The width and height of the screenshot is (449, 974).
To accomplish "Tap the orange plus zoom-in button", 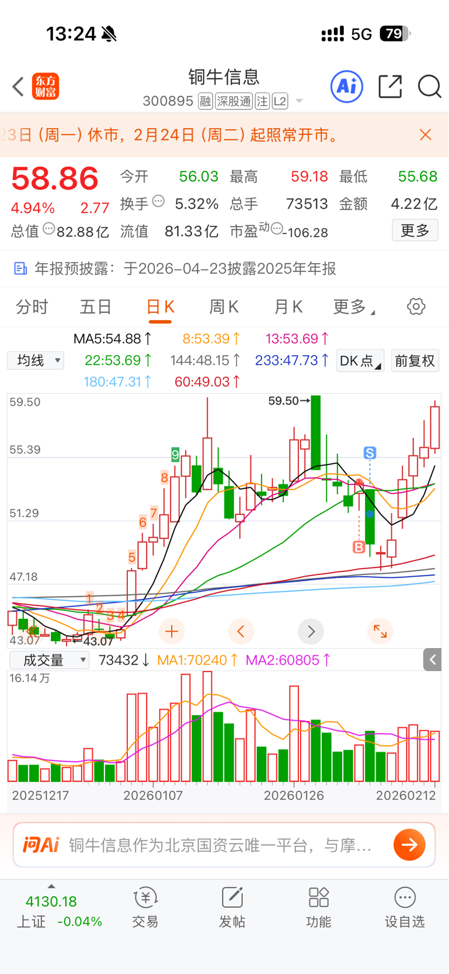I will click(x=172, y=631).
